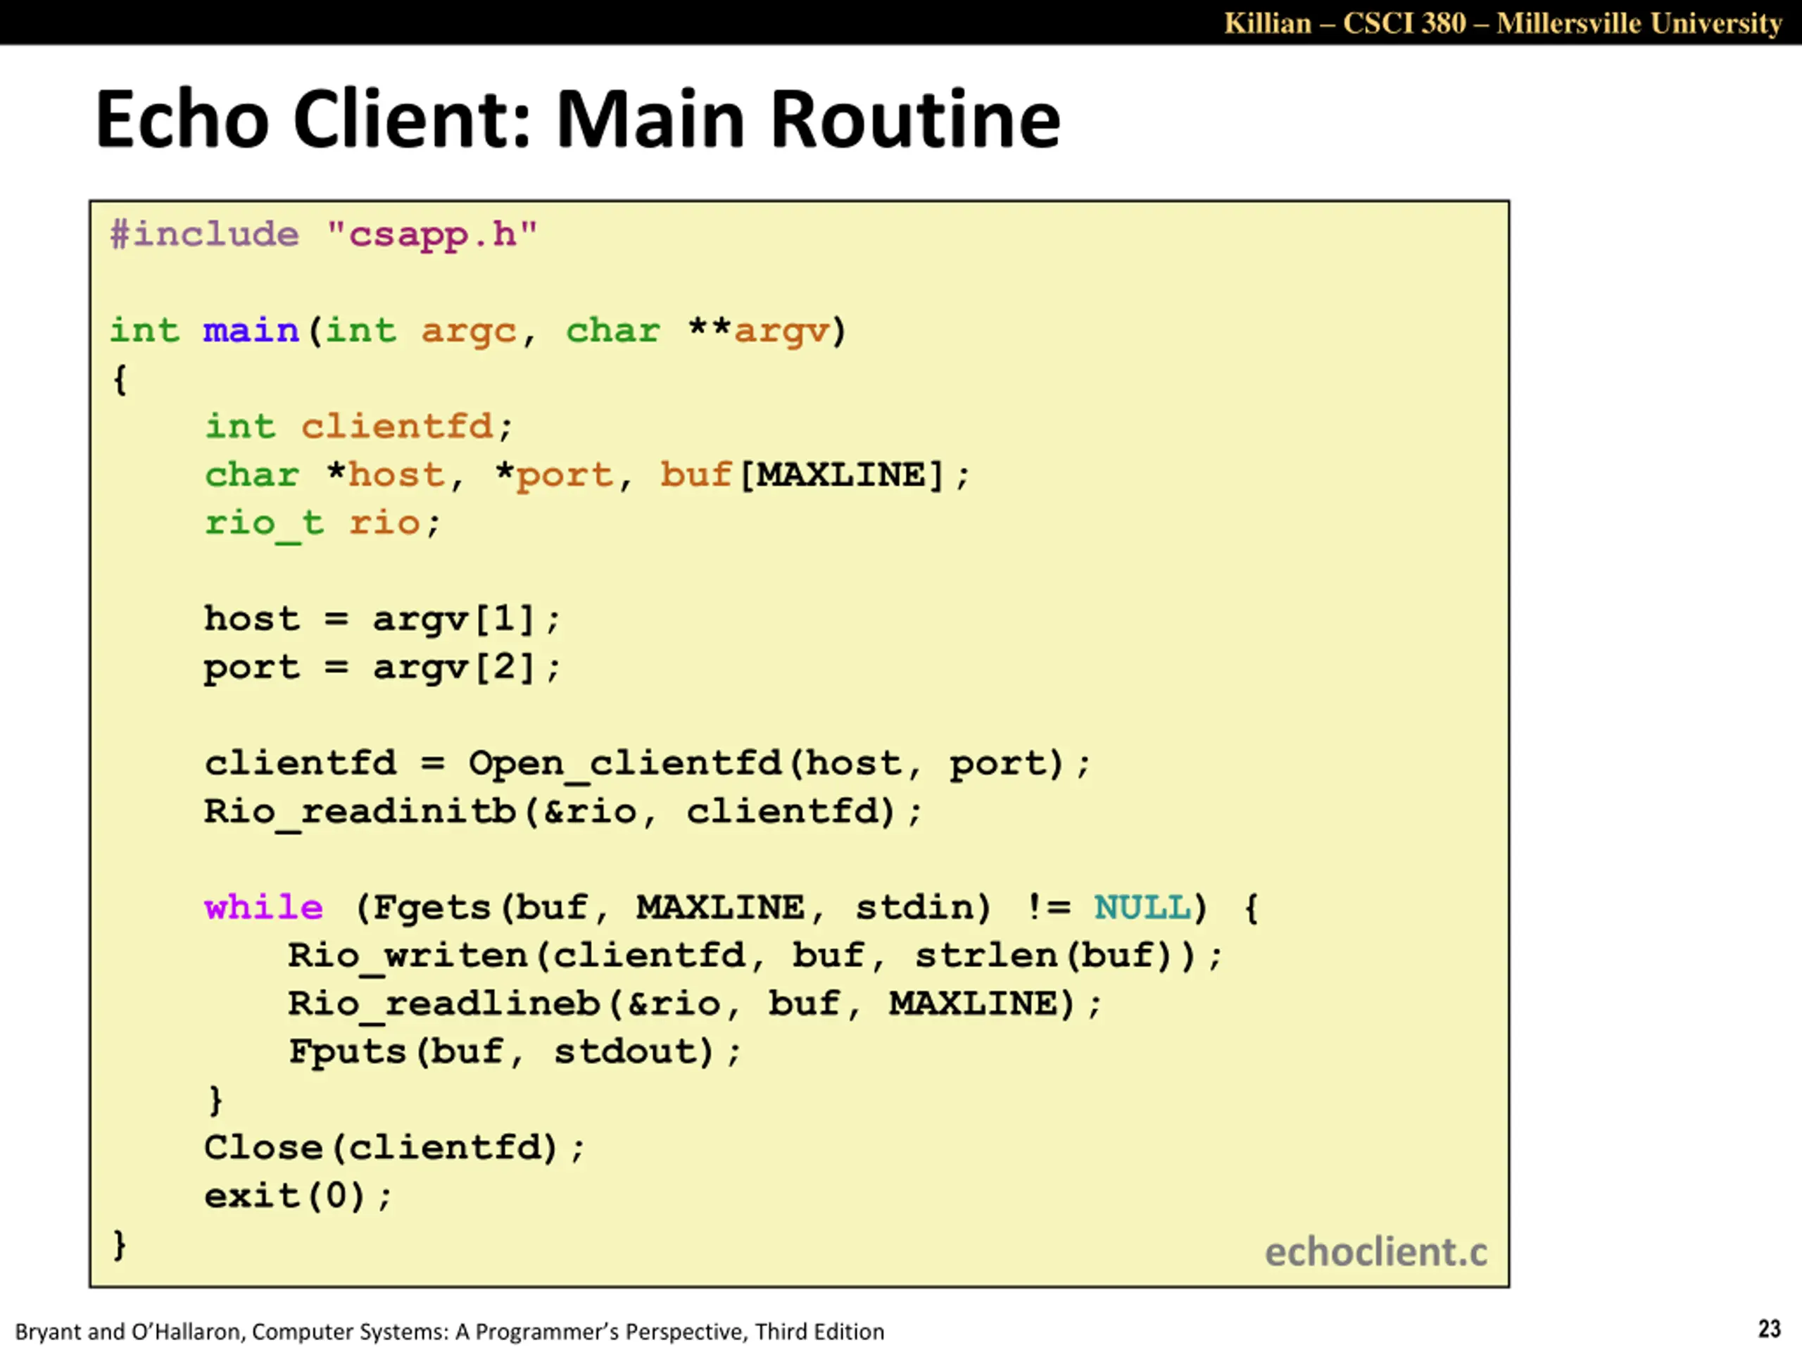Click the echoclient.c filename label
Image resolution: width=1802 pixels, height=1352 pixels.
click(1376, 1253)
